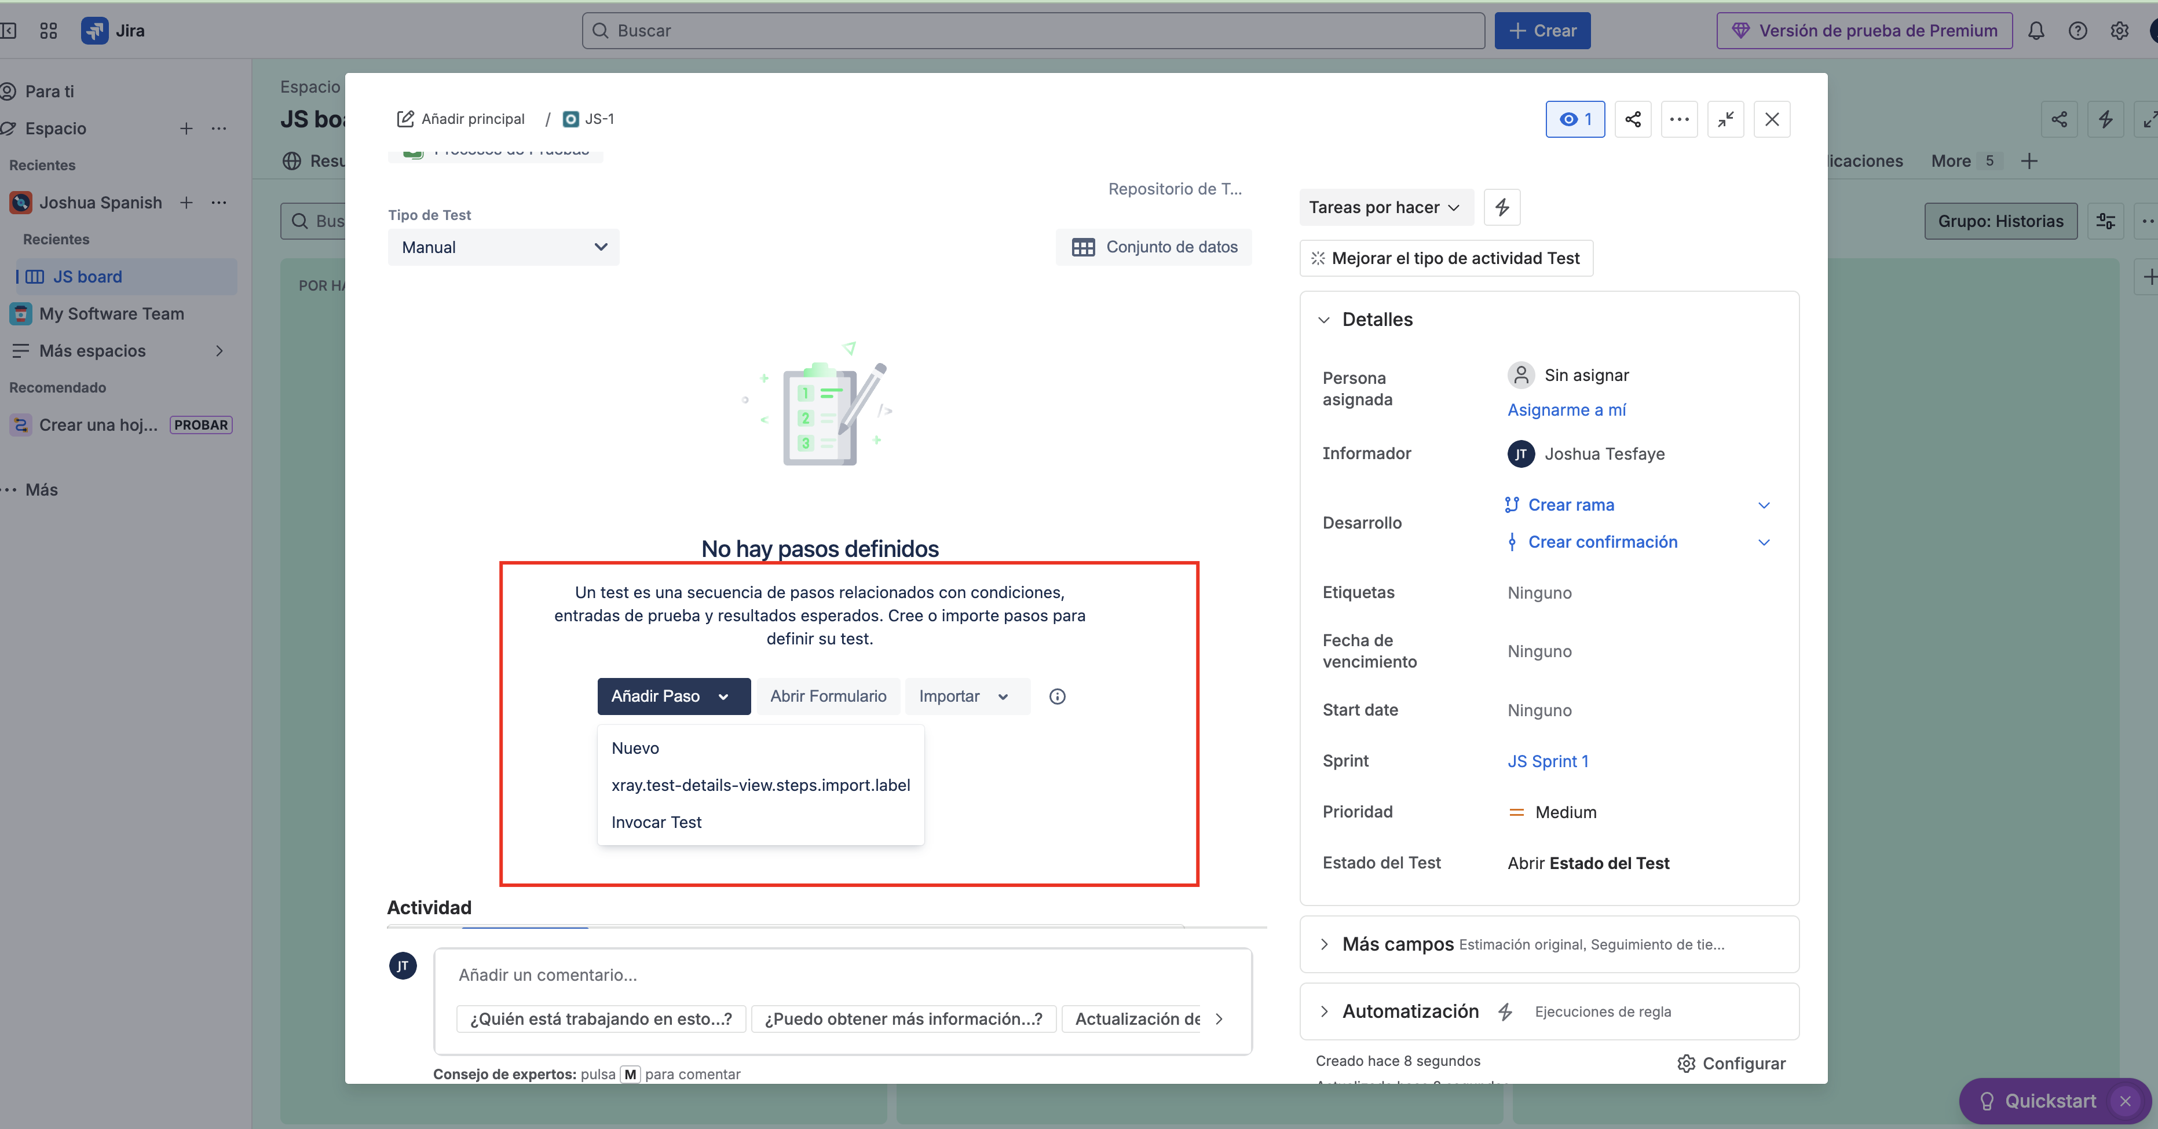Expand the Más campos section
Screen dimensions: 2158x1129
point(1323,944)
